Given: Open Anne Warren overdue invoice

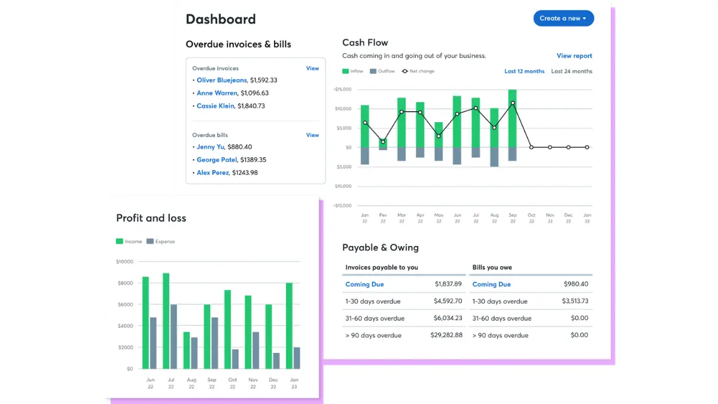Looking at the screenshot, I should 217,93.
